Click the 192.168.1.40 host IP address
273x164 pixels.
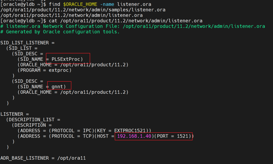pyautogui.click(x=134, y=136)
